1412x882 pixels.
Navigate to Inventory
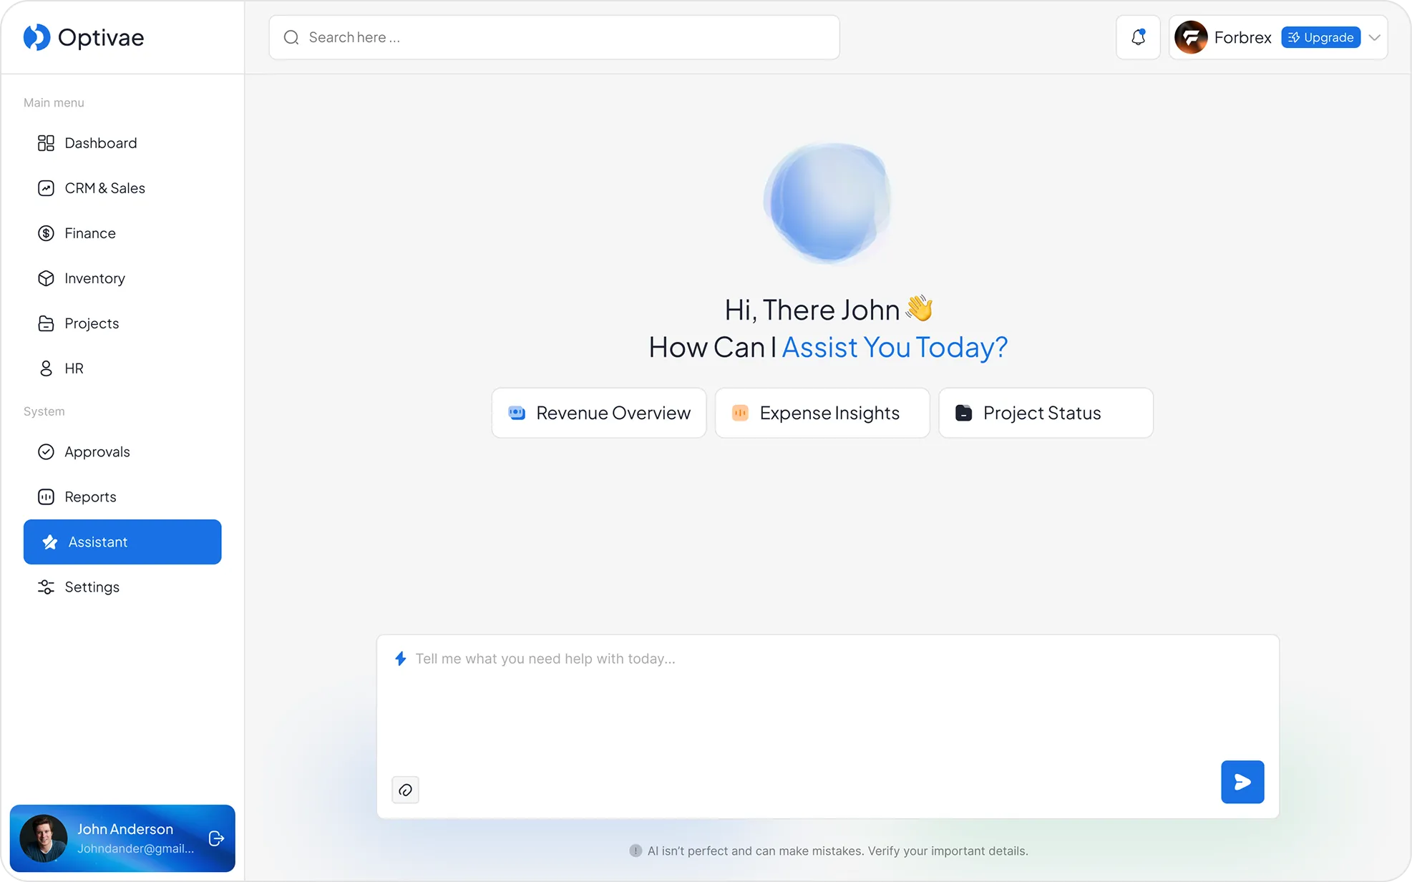click(122, 278)
